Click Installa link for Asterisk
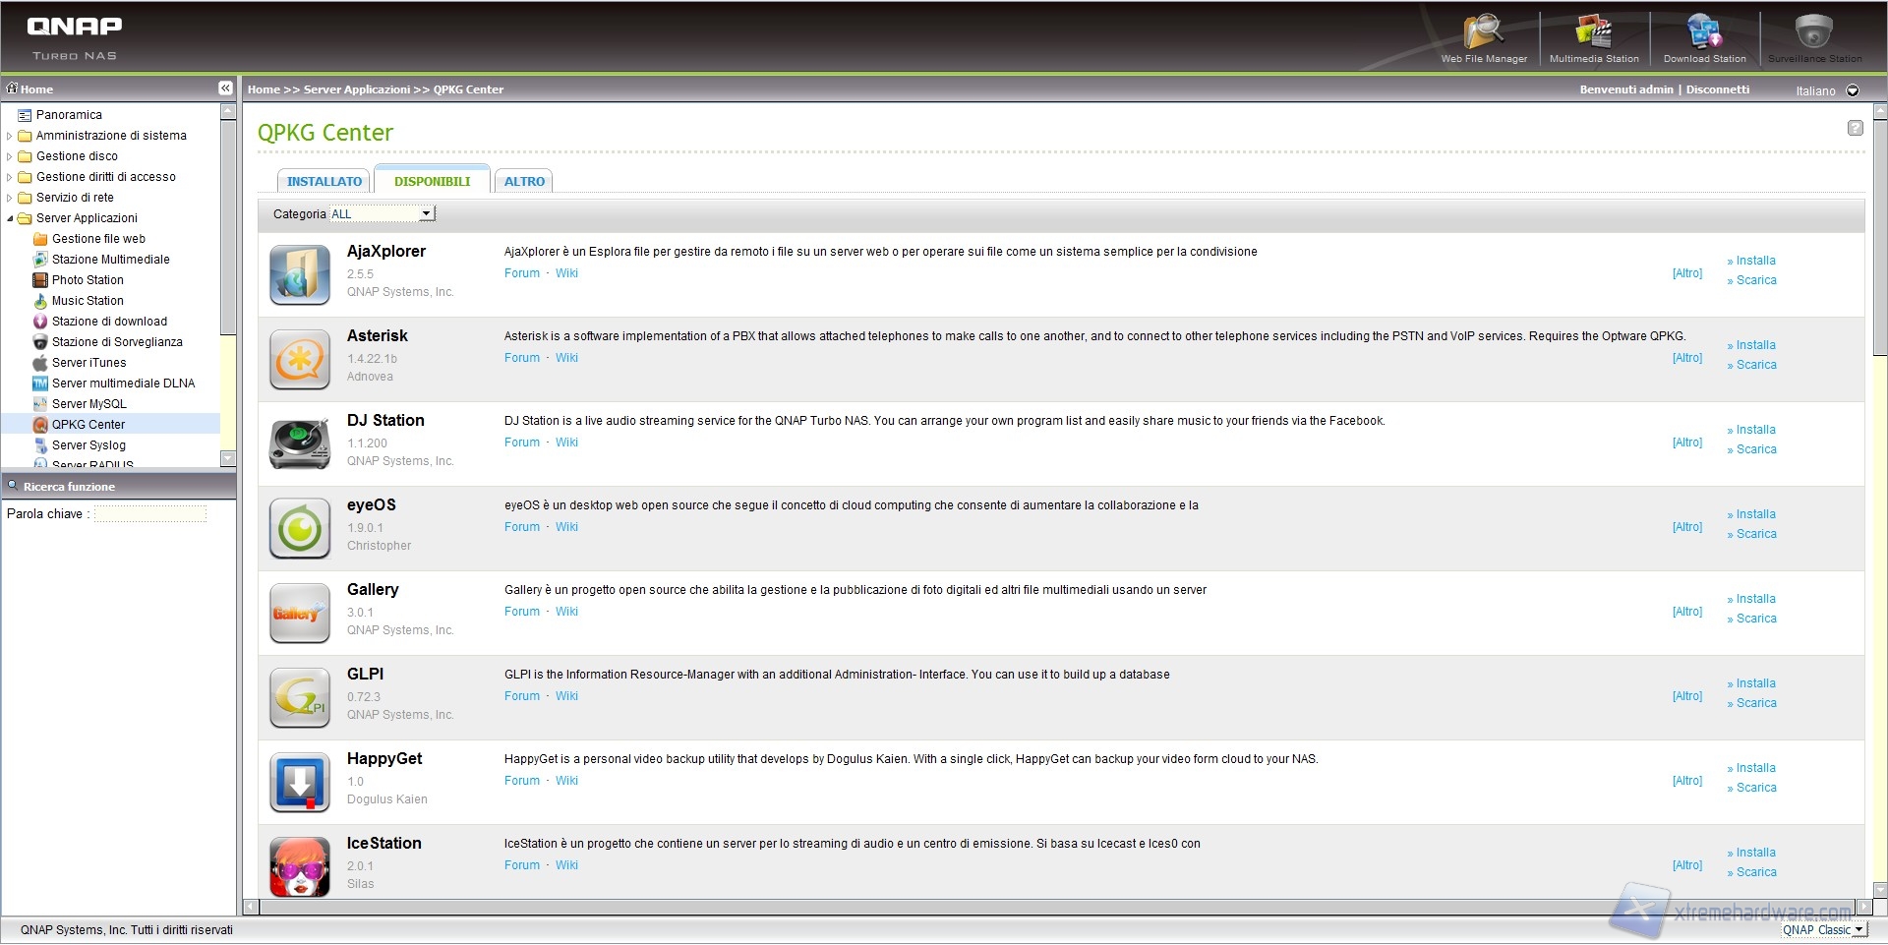 coord(1755,345)
